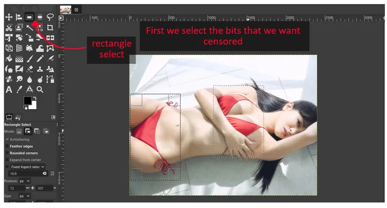The width and height of the screenshot is (387, 208).
Task: Swap foreground and background colors
Action: (x=35, y=98)
